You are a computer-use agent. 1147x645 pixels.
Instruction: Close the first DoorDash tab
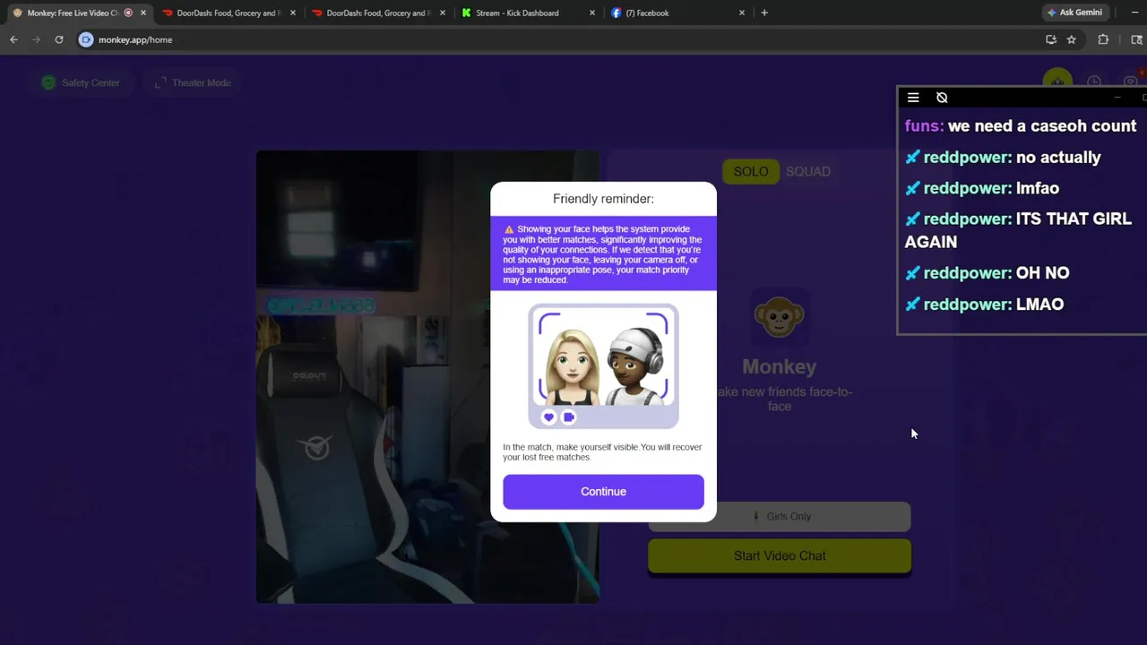point(292,13)
